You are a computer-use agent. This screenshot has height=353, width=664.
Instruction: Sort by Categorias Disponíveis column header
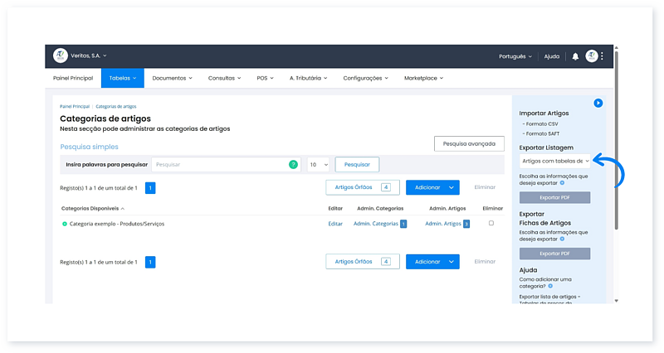(x=91, y=208)
